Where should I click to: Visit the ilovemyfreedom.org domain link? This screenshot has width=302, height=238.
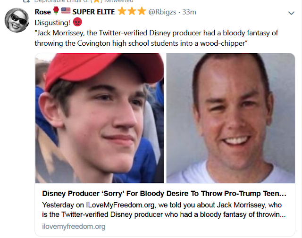(74, 227)
